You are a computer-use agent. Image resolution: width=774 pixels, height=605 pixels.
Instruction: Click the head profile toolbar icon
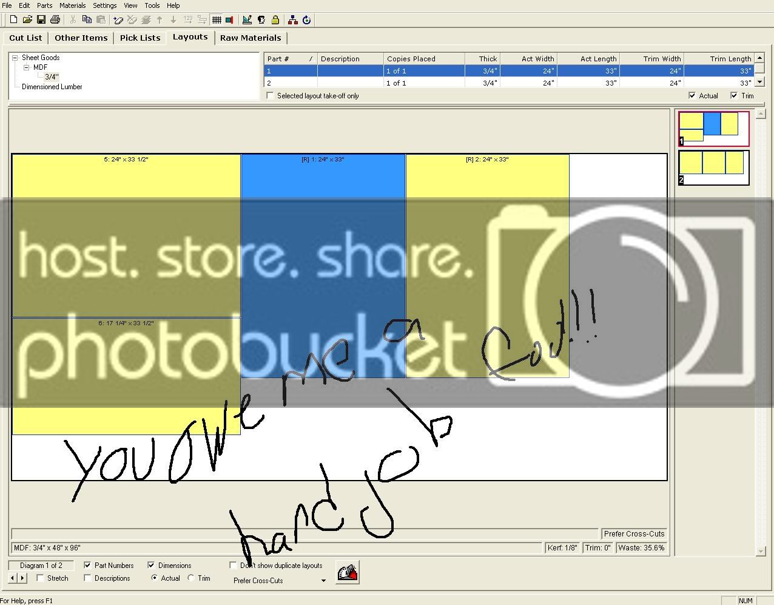[261, 20]
